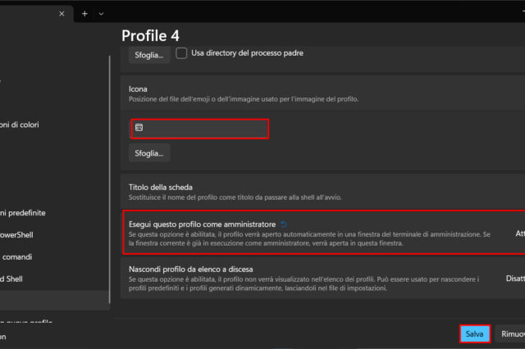The width and height of the screenshot is (525, 349).
Task: Save changes with the Salva button
Action: (474, 334)
